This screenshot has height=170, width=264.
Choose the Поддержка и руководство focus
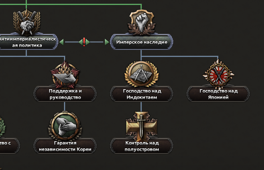pos(65,94)
